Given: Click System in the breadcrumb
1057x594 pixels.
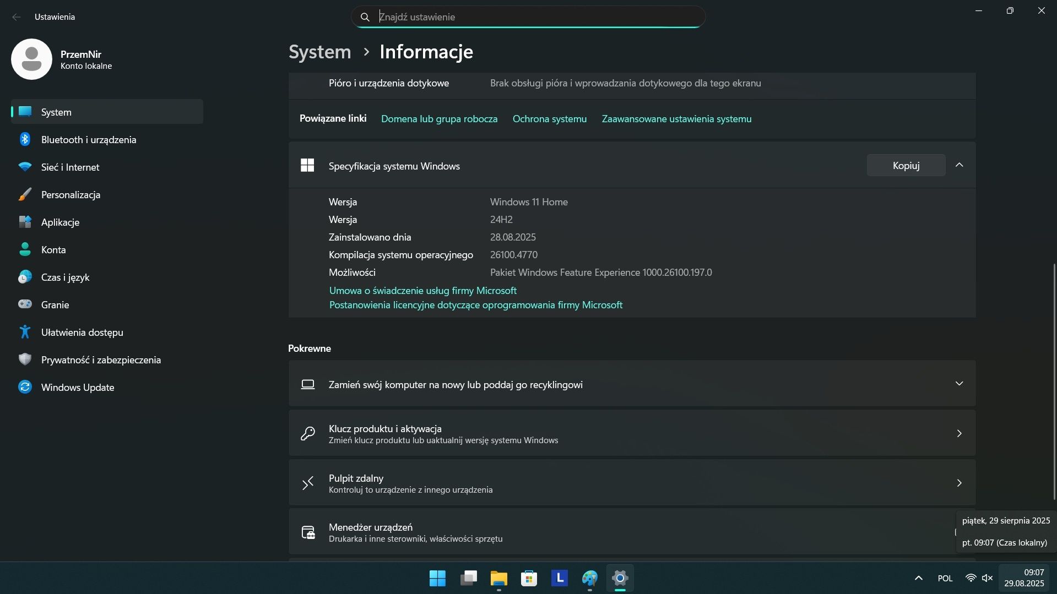Looking at the screenshot, I should (320, 52).
